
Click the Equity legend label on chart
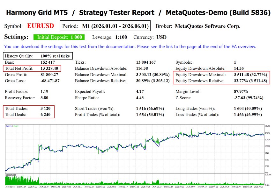16,126
